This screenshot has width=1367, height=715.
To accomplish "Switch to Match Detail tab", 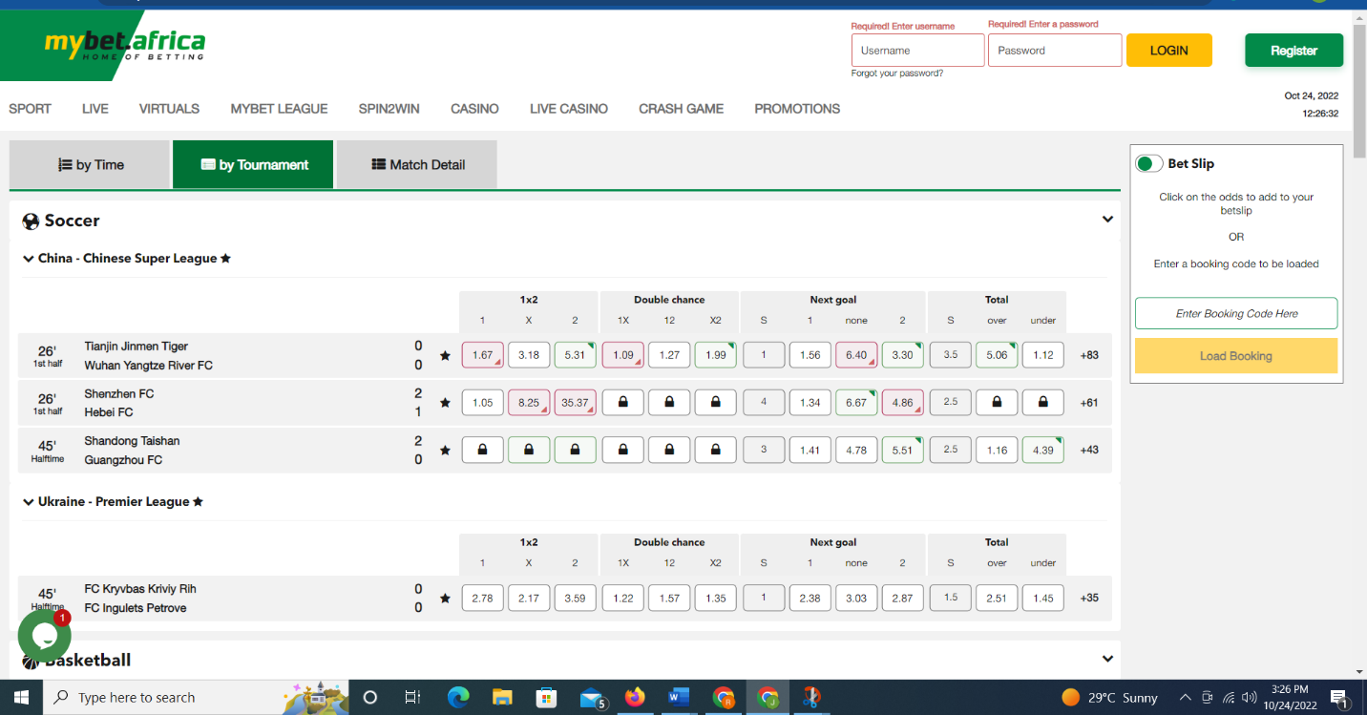I will tap(417, 164).
